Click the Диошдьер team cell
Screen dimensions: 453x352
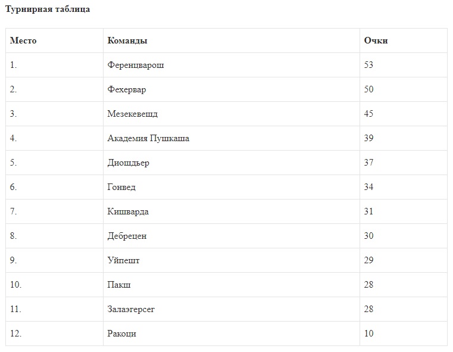point(129,163)
